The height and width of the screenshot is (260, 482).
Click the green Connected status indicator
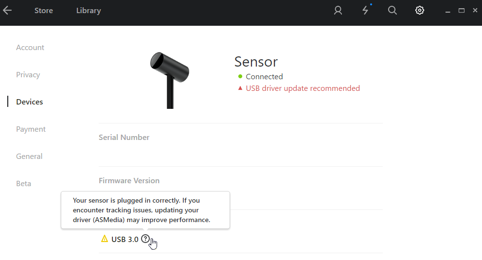tap(240, 76)
